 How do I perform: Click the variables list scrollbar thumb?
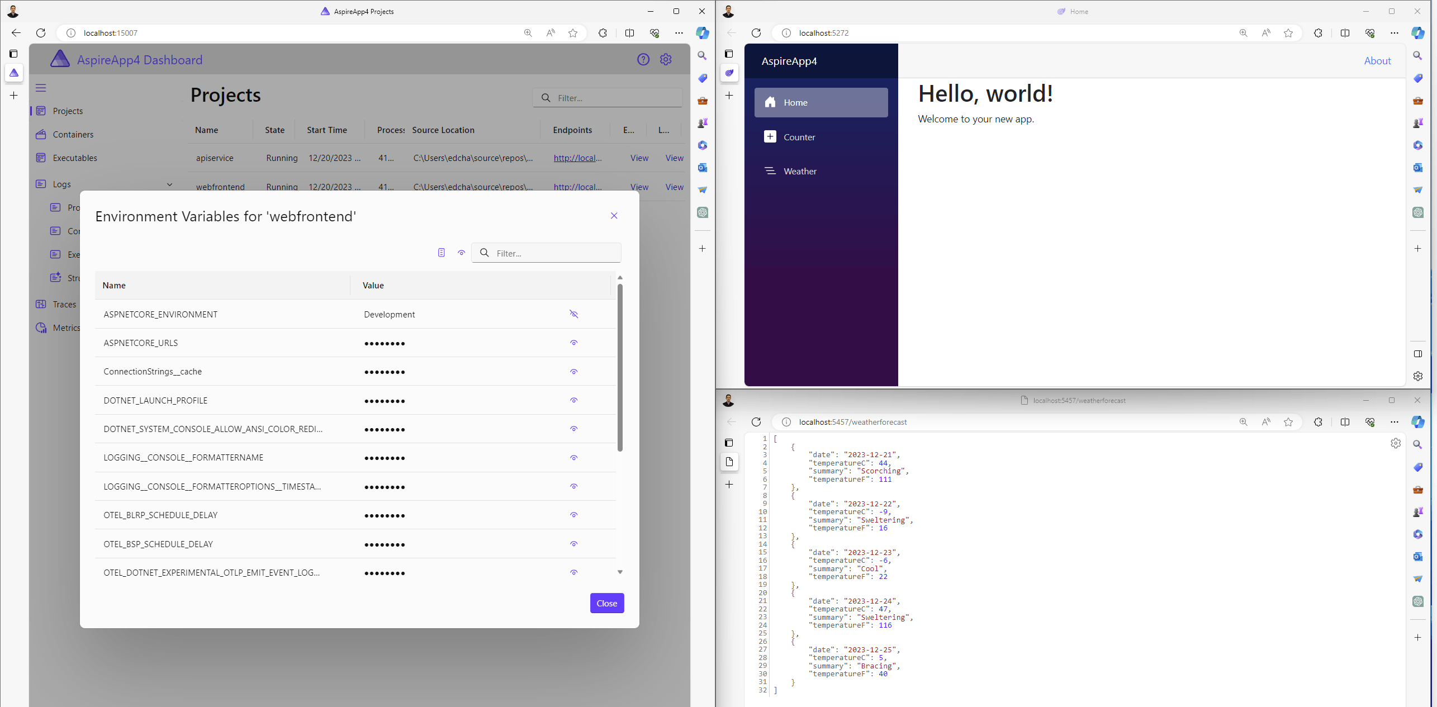point(620,368)
